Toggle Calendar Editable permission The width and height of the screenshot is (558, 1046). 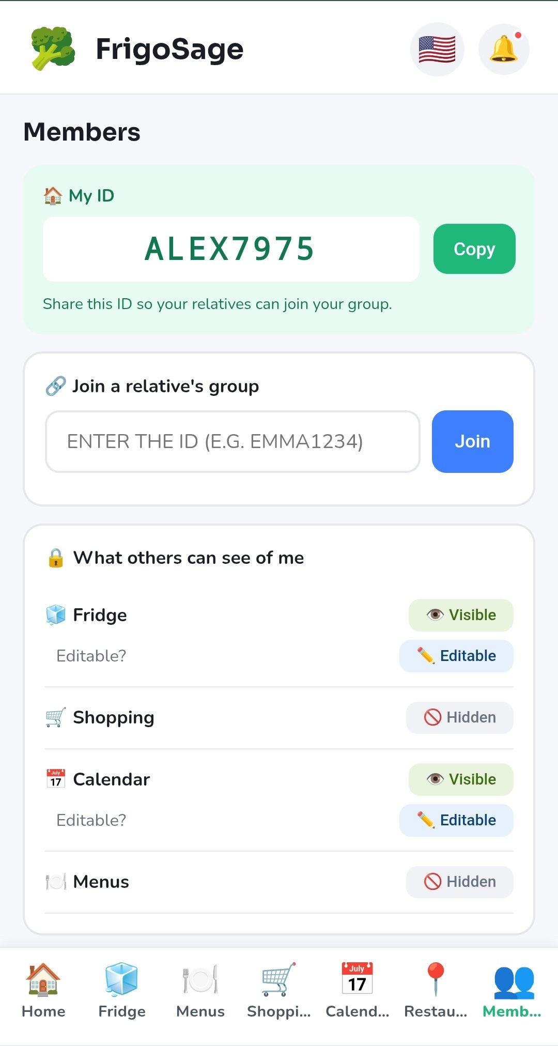tap(456, 820)
